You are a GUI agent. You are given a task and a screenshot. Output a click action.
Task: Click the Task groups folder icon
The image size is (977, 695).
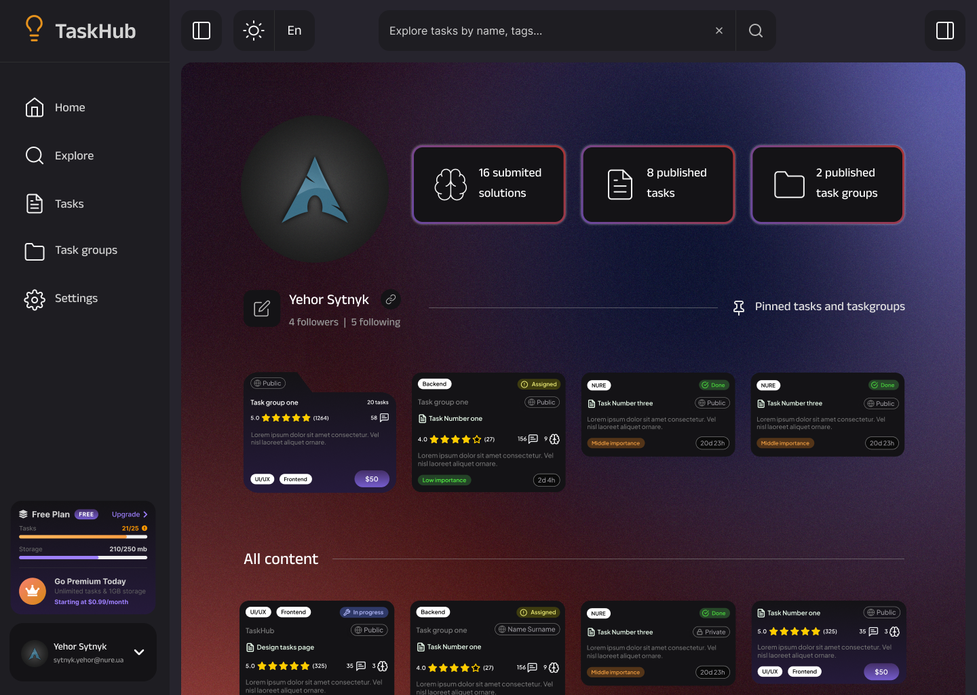(35, 251)
